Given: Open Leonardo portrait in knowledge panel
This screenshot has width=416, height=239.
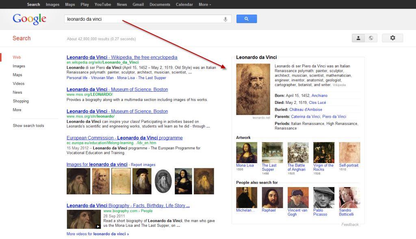Looking at the screenshot, I should [253, 89].
